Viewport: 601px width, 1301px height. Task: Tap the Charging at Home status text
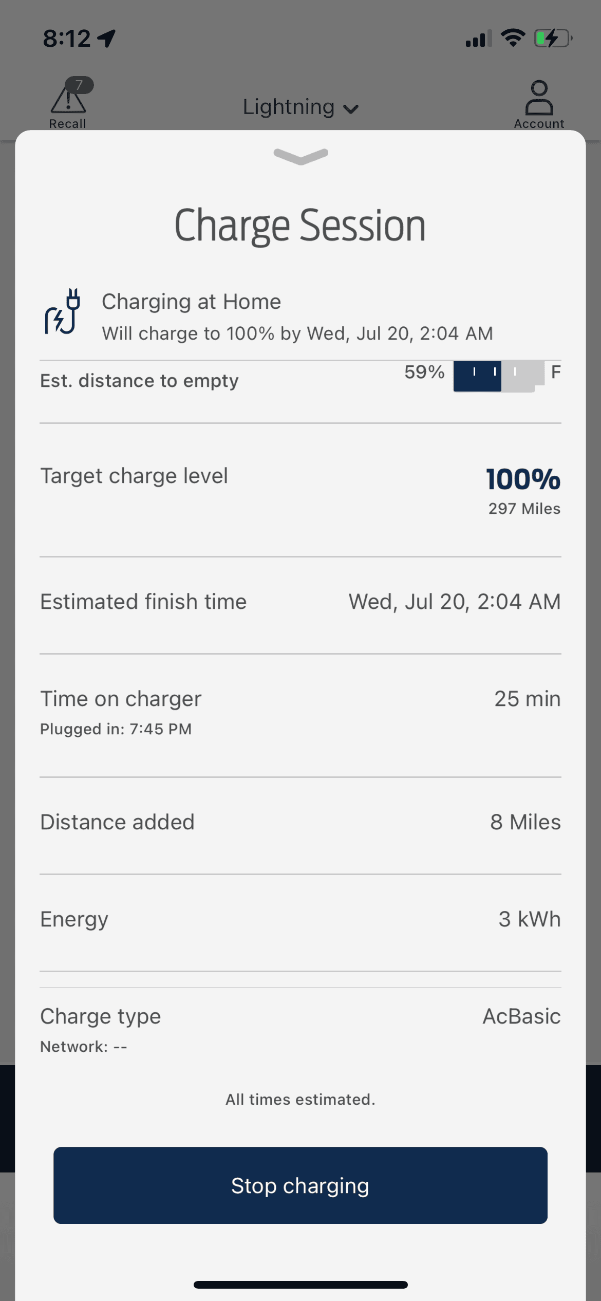pos(192,302)
